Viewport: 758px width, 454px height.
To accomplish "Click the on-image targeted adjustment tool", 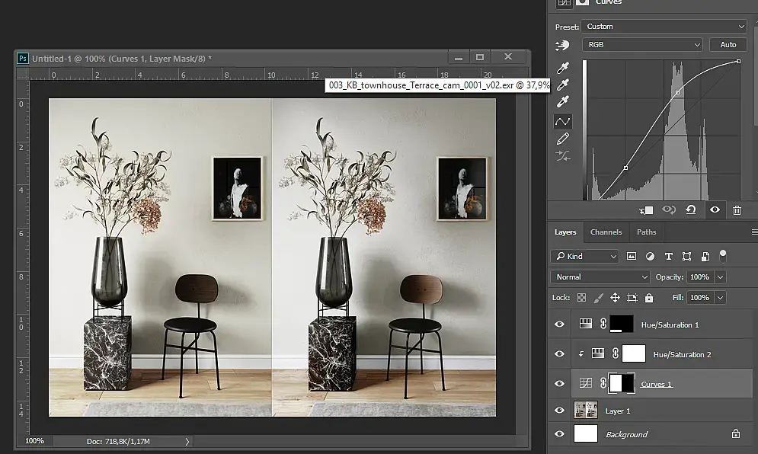I will point(563,46).
